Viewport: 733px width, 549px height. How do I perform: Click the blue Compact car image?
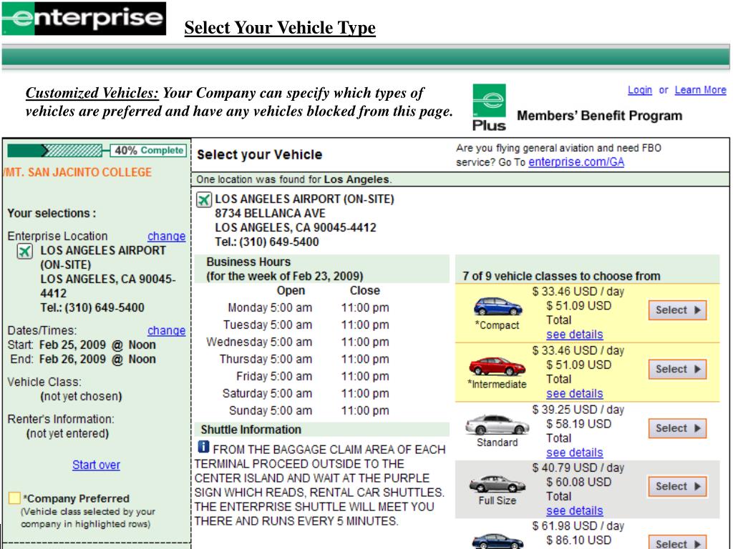(497, 306)
